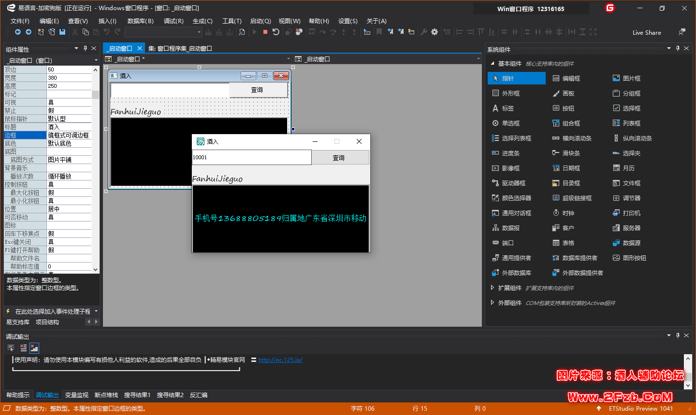Image resolution: width=696 pixels, height=415 pixels.
Task: Select the 编辑框 edit box component
Action: [x=566, y=78]
